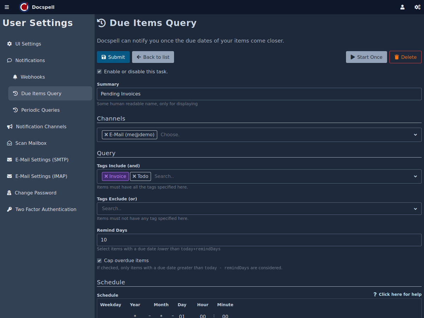The image size is (424, 318).
Task: Click the question mark help icon
Action: click(x=375, y=294)
